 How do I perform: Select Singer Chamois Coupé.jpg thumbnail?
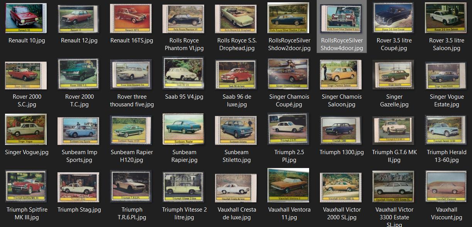[288, 74]
